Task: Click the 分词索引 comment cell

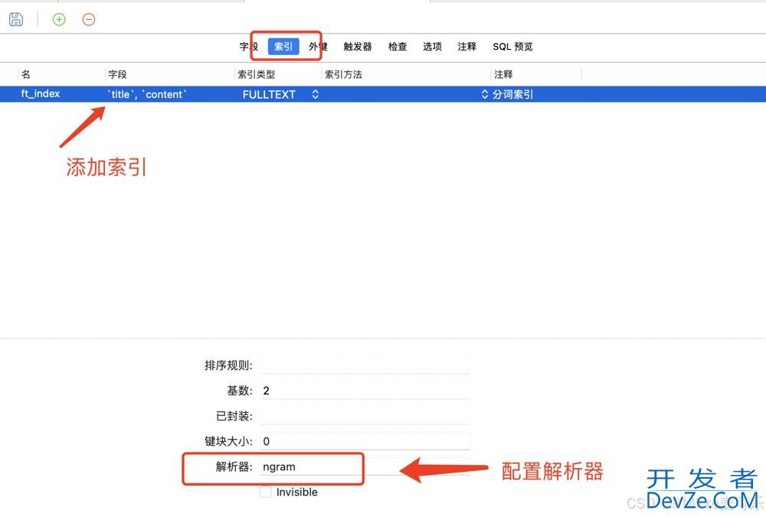Action: 512,94
